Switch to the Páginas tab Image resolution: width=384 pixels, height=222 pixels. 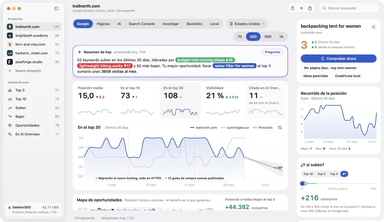(103, 24)
